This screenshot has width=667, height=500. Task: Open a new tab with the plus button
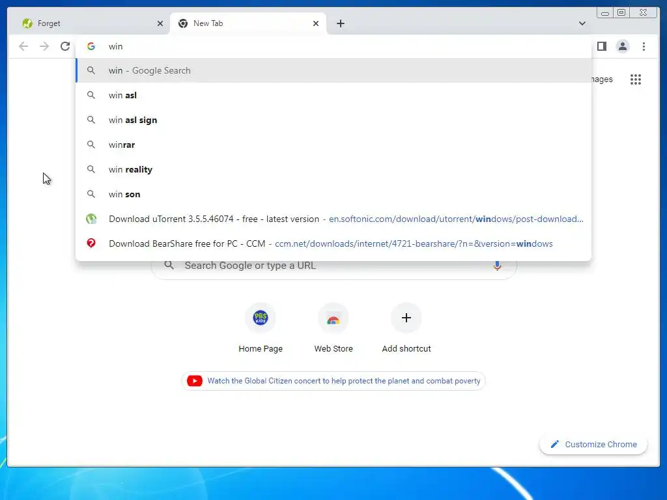point(340,23)
